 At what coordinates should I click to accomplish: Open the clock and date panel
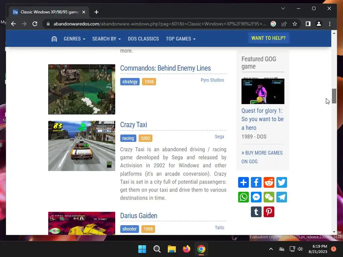318,249
